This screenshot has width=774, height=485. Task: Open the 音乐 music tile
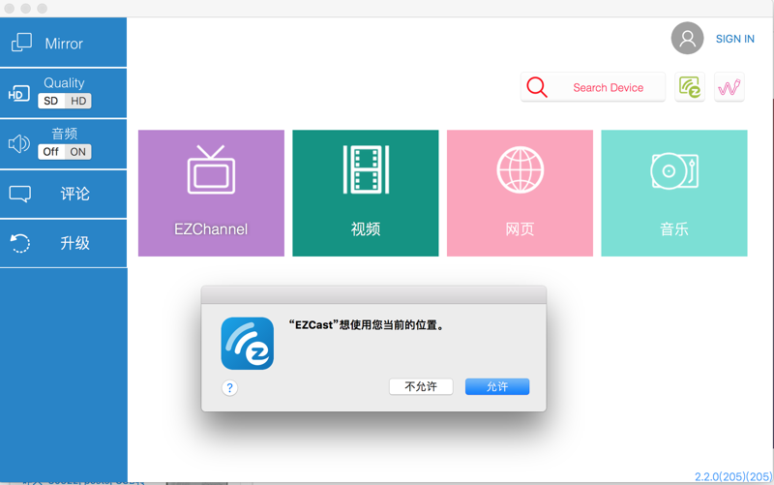pos(674,193)
